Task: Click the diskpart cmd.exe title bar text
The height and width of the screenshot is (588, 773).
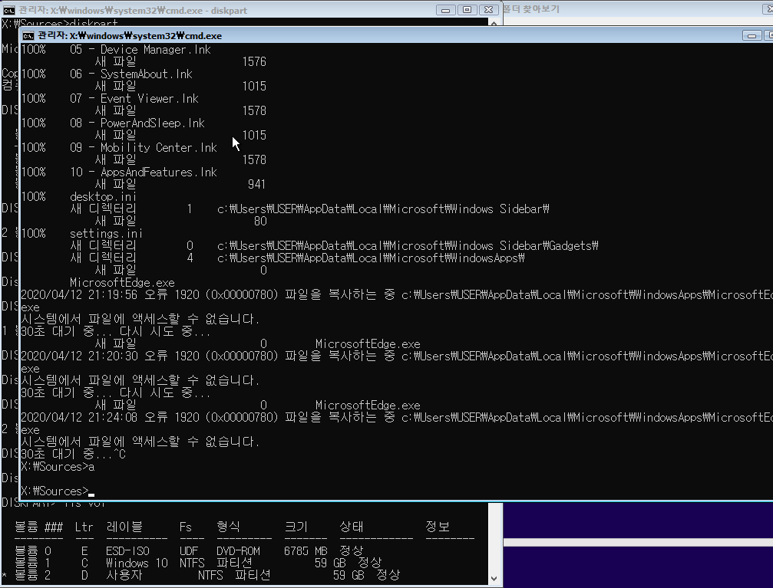Action: click(x=133, y=10)
